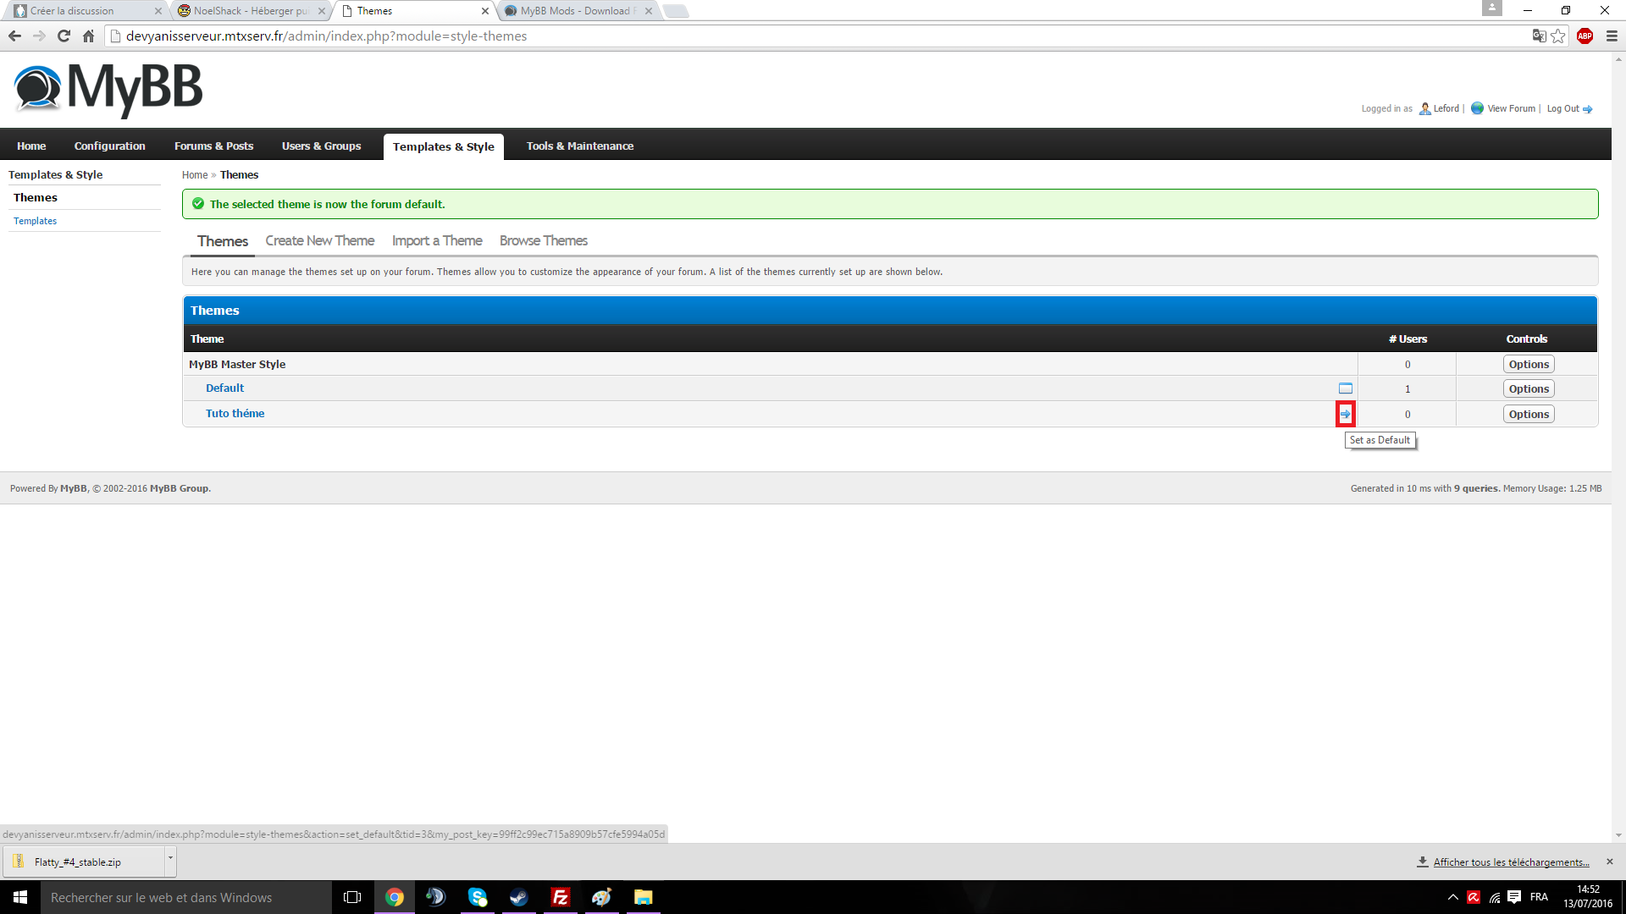Open Options dropdown for Default theme
Screen dimensions: 1626x914
(1529, 389)
